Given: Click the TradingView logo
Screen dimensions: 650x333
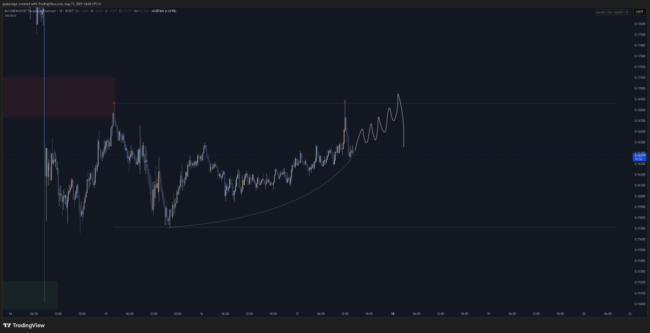Looking at the screenshot, I should pos(24,325).
